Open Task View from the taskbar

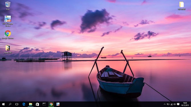point(17,104)
